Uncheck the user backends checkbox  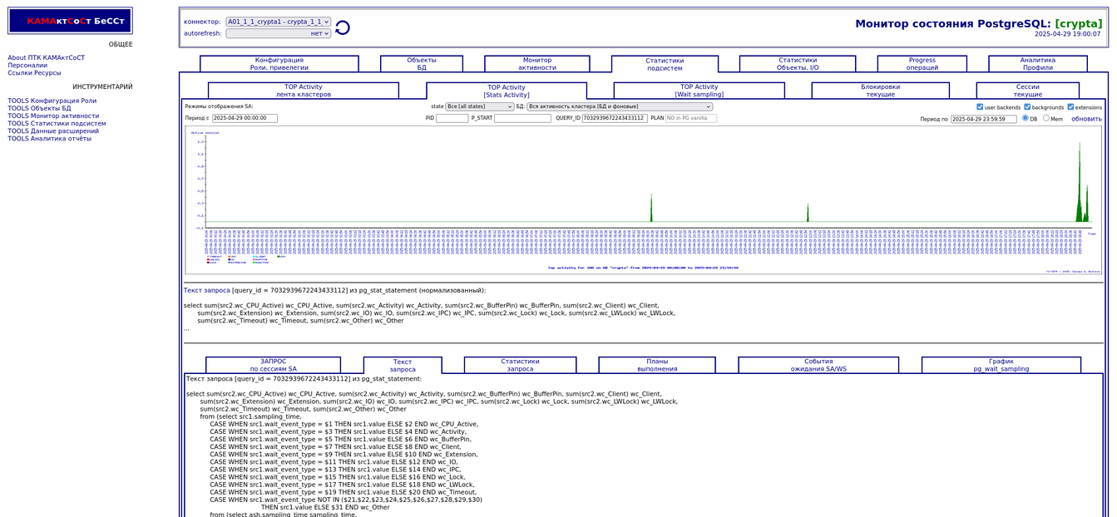point(980,107)
